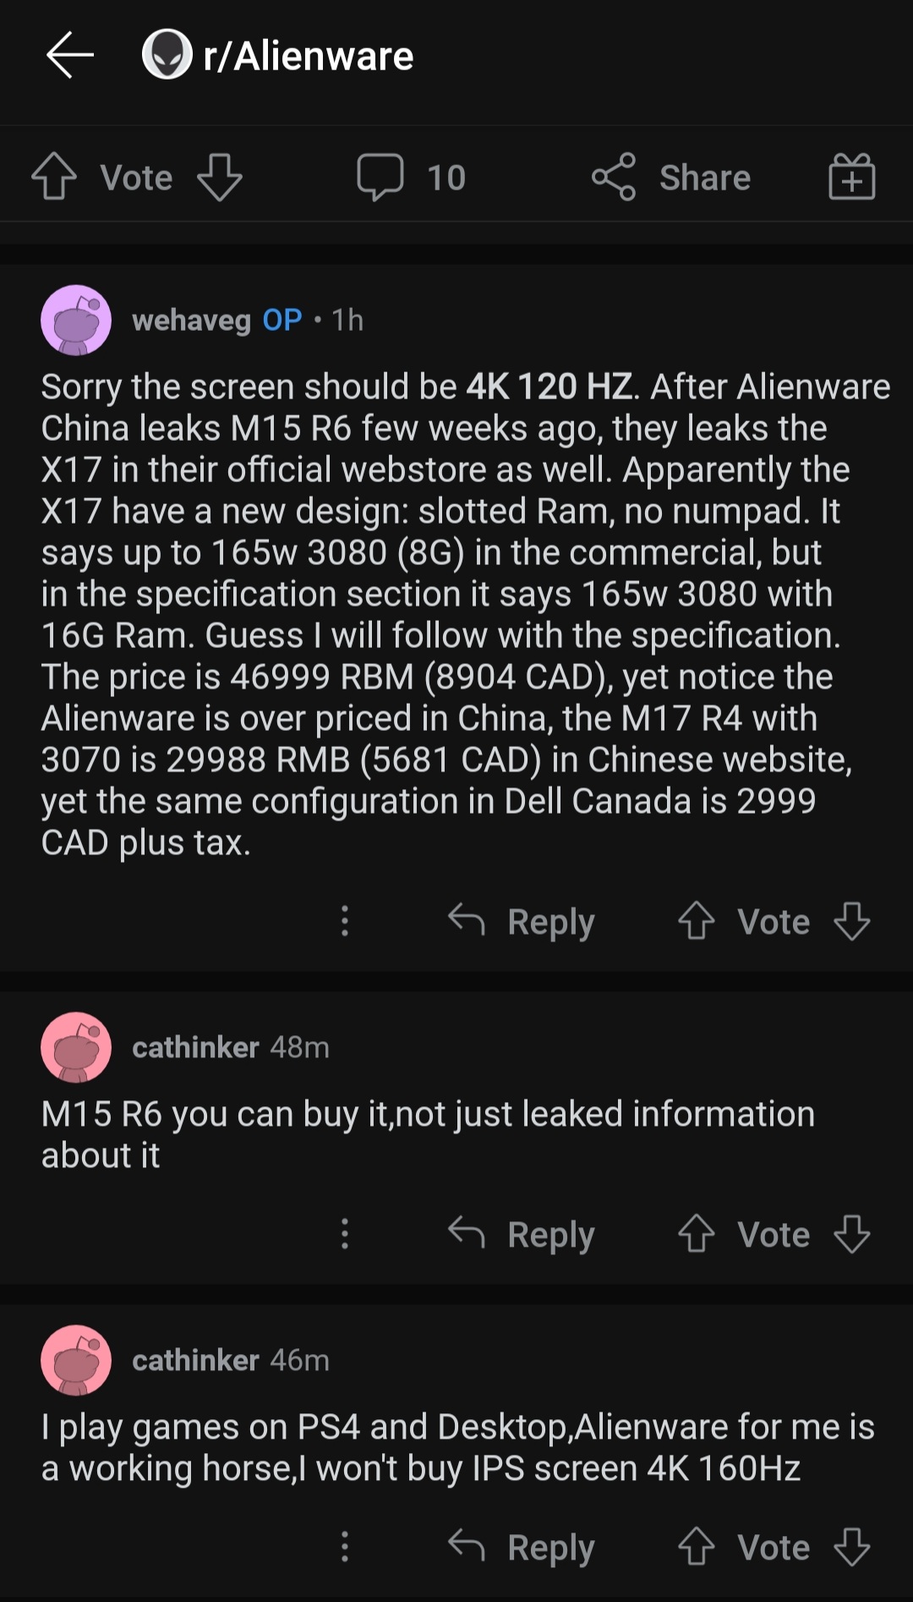Downvote the post in top bar
This screenshot has height=1602, width=913.
coord(220,177)
